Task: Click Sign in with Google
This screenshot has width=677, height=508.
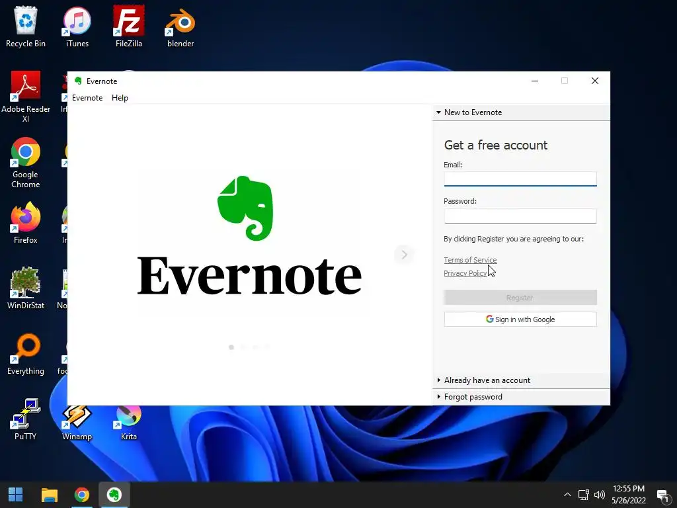Action: tap(520, 319)
